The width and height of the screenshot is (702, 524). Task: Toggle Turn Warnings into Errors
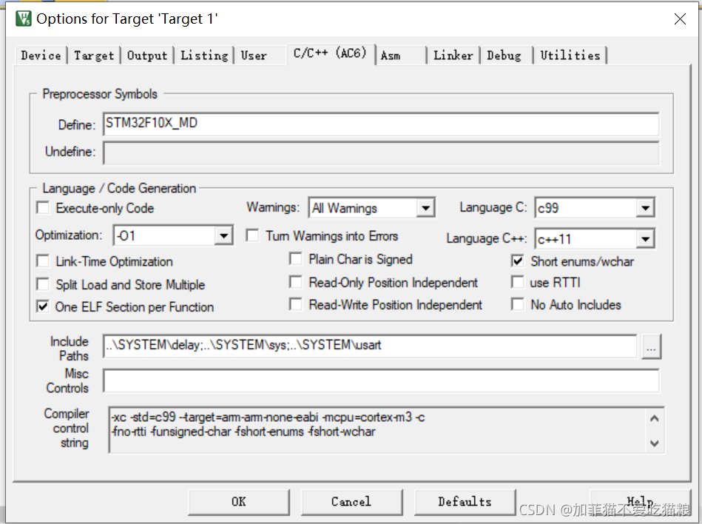coord(252,235)
